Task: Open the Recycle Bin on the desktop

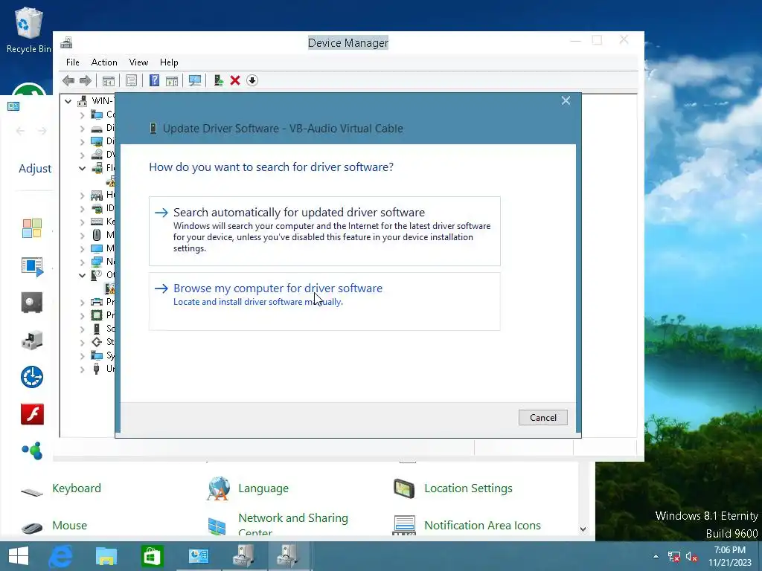Action: 29,29
